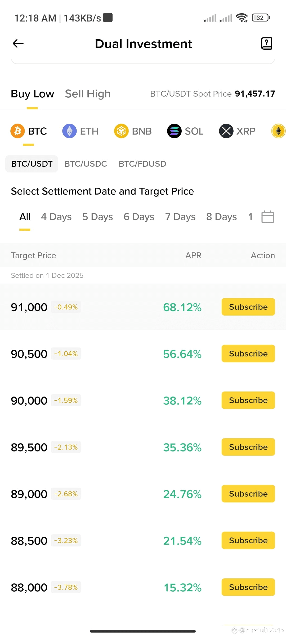Show All settlement dates
286x637 pixels.
[25, 217]
